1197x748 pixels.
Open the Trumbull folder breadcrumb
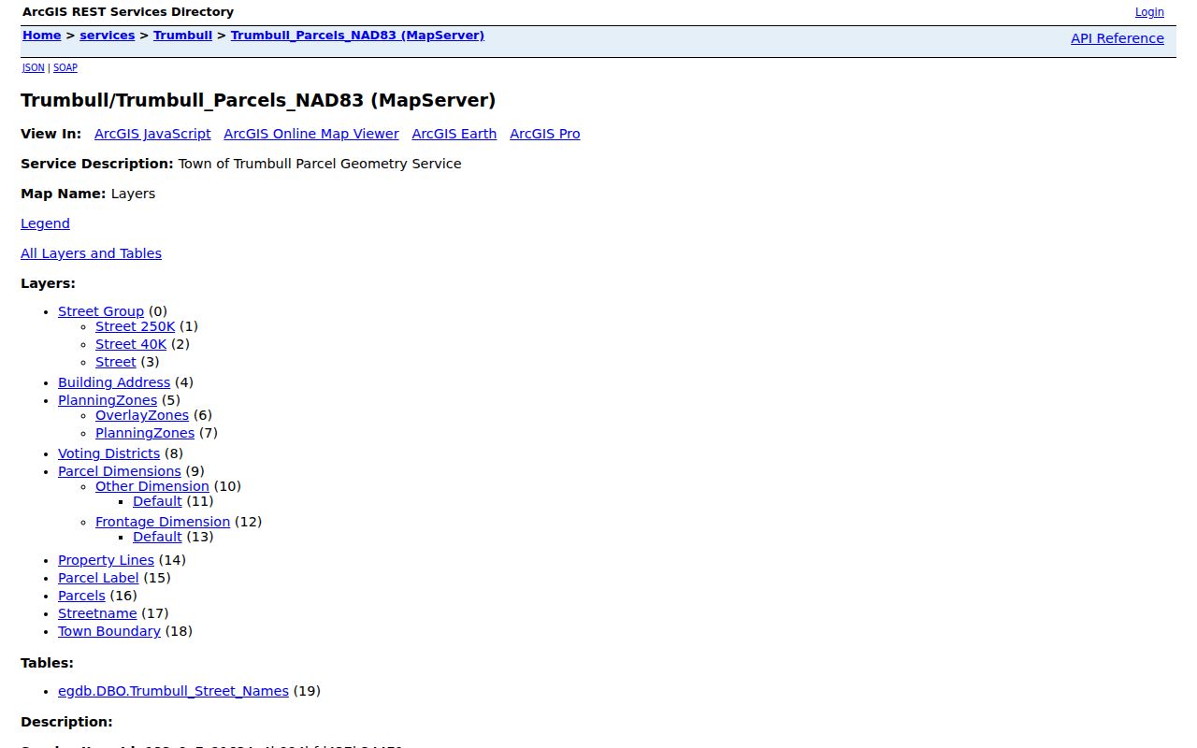(183, 36)
